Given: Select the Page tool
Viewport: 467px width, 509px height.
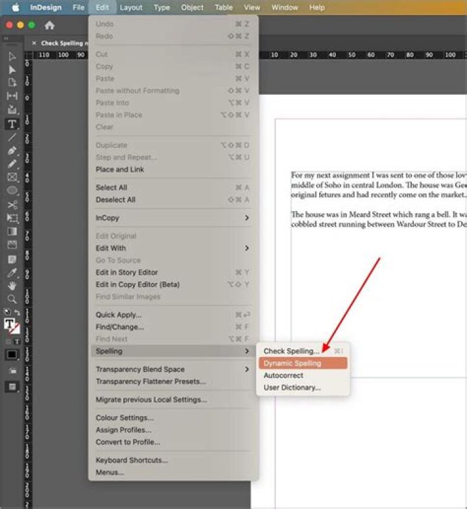Looking at the screenshot, I should point(12,82).
